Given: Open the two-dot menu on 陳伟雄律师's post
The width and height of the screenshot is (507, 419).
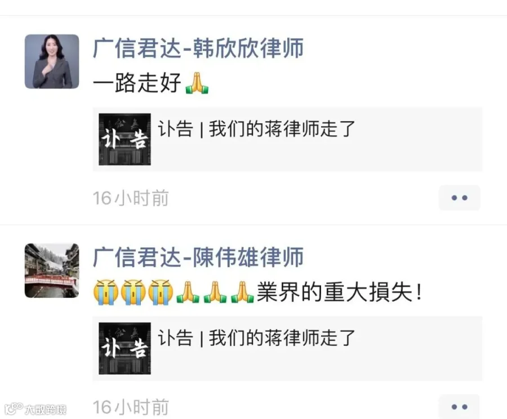Looking at the screenshot, I should (459, 407).
